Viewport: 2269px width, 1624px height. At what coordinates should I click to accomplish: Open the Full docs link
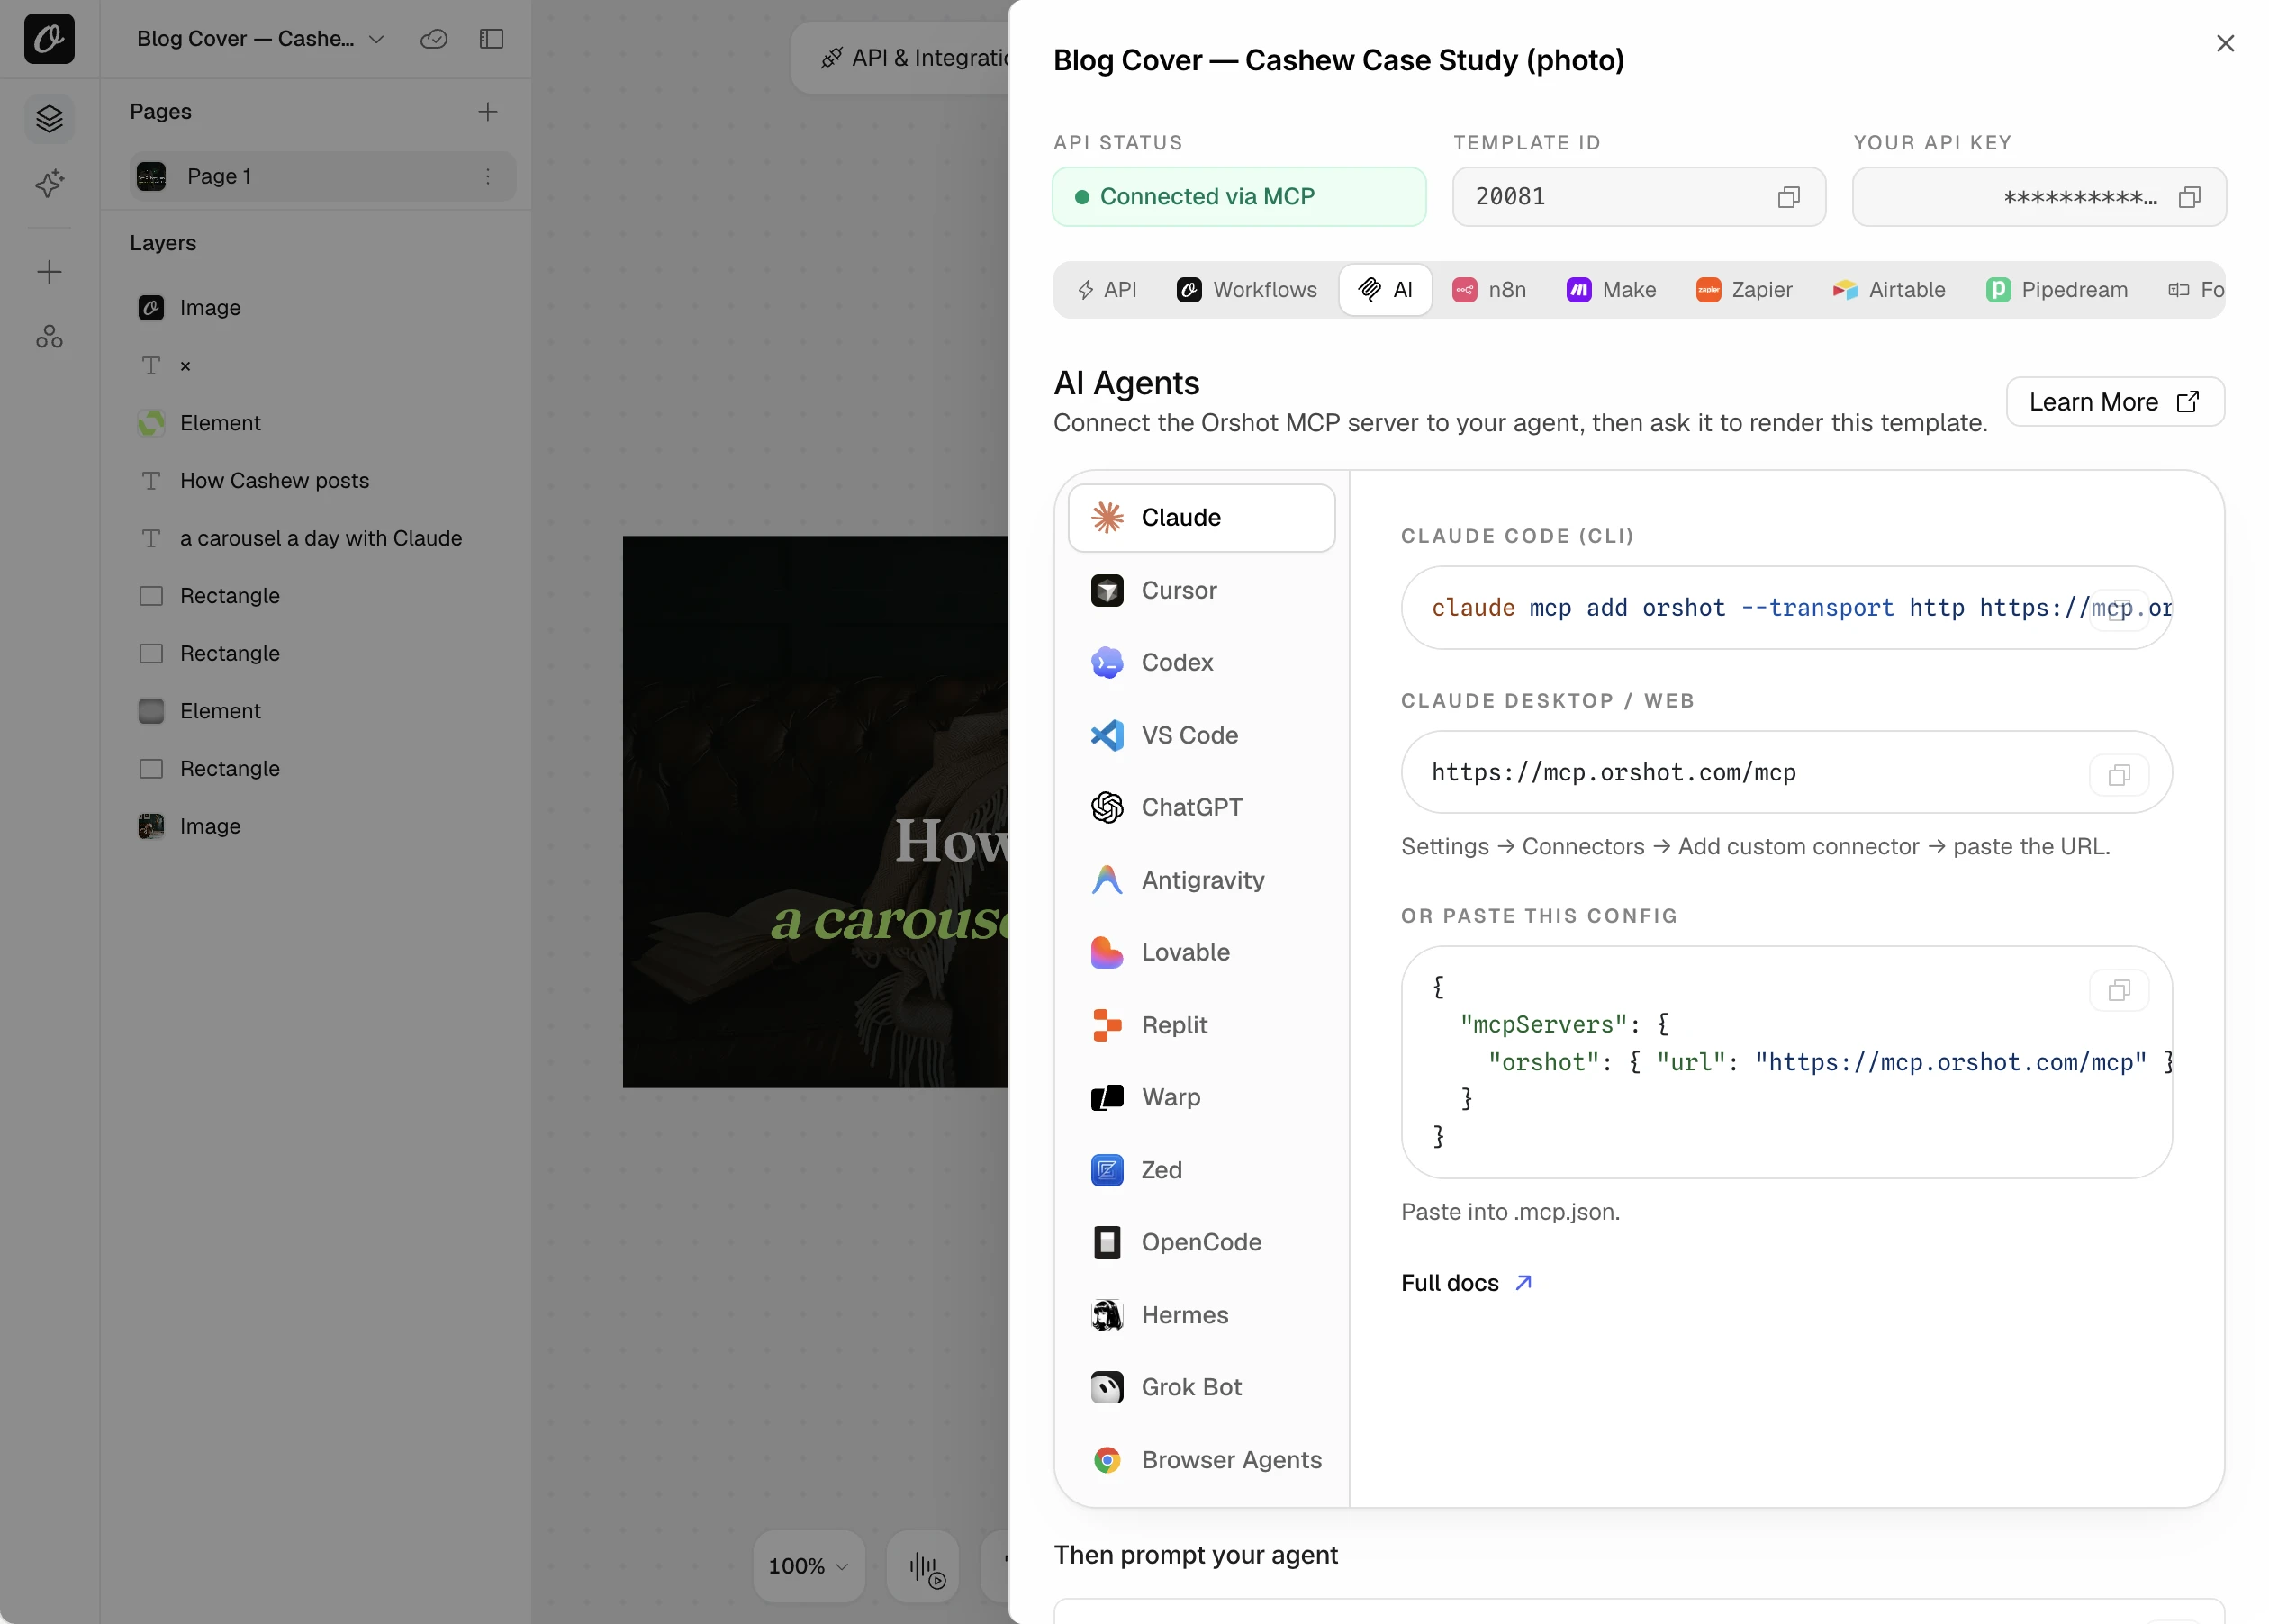[1466, 1283]
